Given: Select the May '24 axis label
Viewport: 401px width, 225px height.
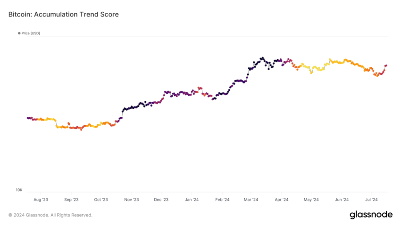Looking at the screenshot, I should coord(311,200).
